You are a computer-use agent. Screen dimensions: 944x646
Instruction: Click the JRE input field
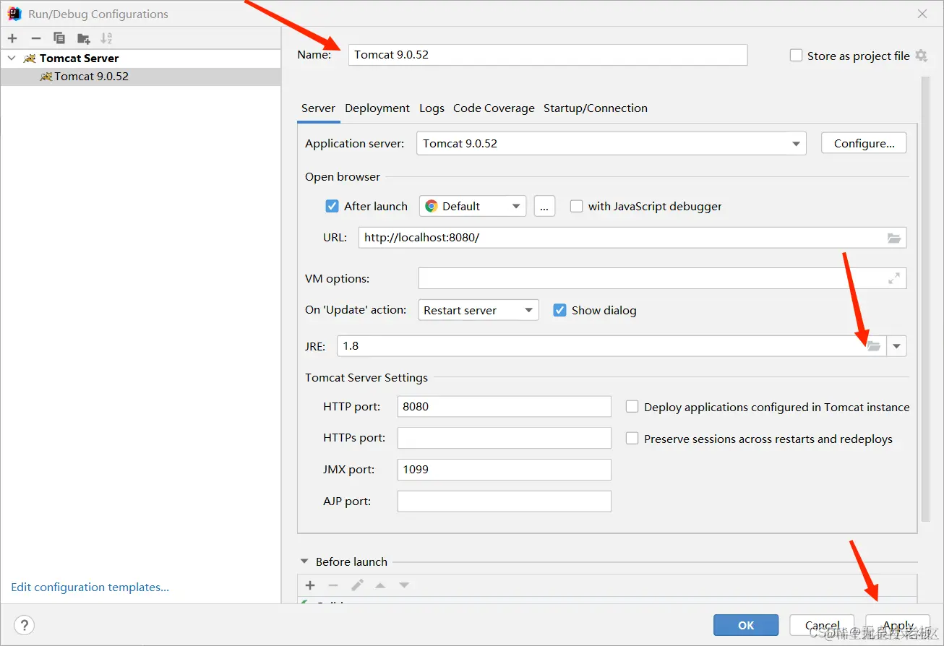[612, 346]
